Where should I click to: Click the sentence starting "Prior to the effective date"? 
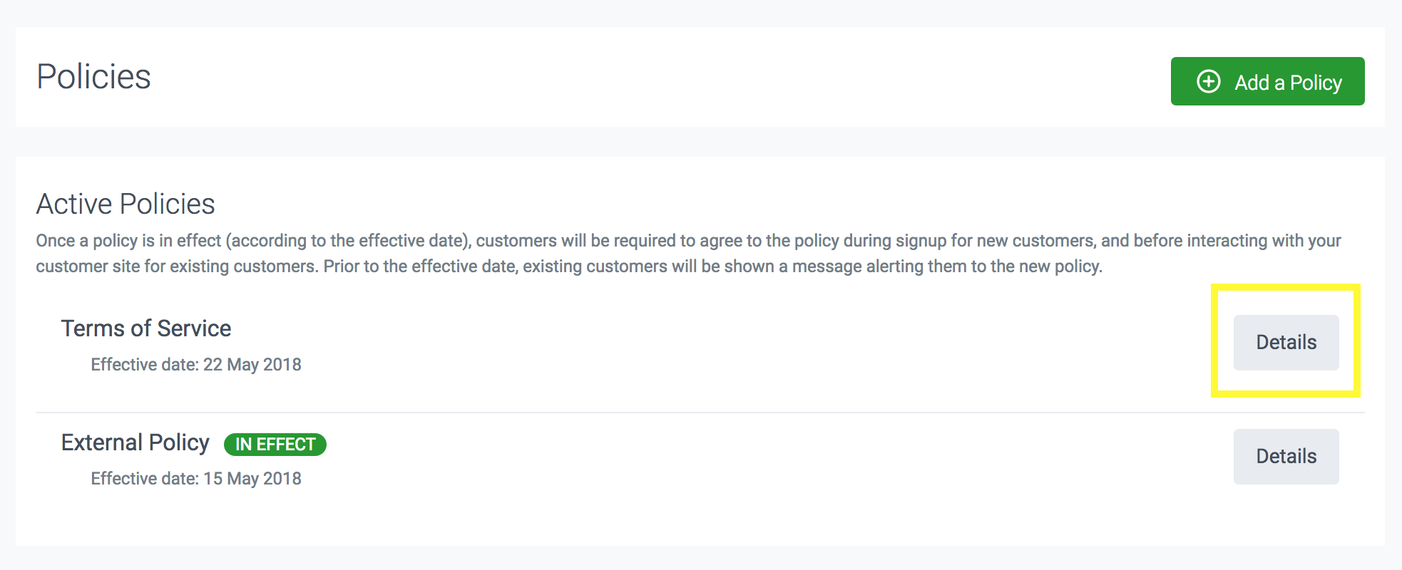tap(713, 266)
